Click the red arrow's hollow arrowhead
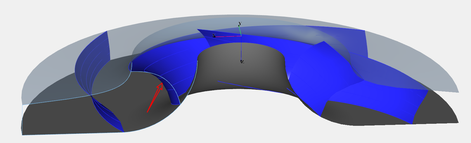The image size is (471, 143). coord(160,86)
